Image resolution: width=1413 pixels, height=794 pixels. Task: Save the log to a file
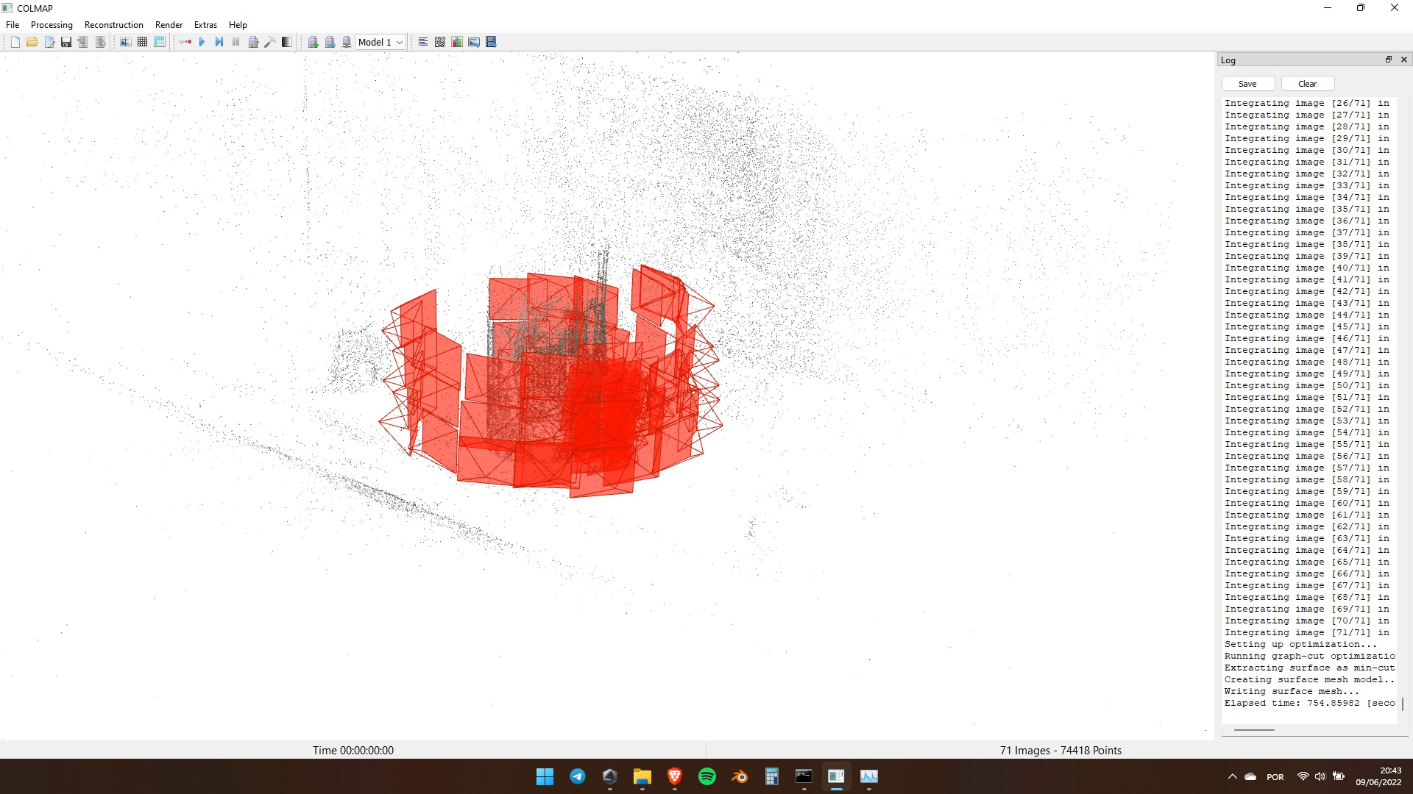point(1247,83)
